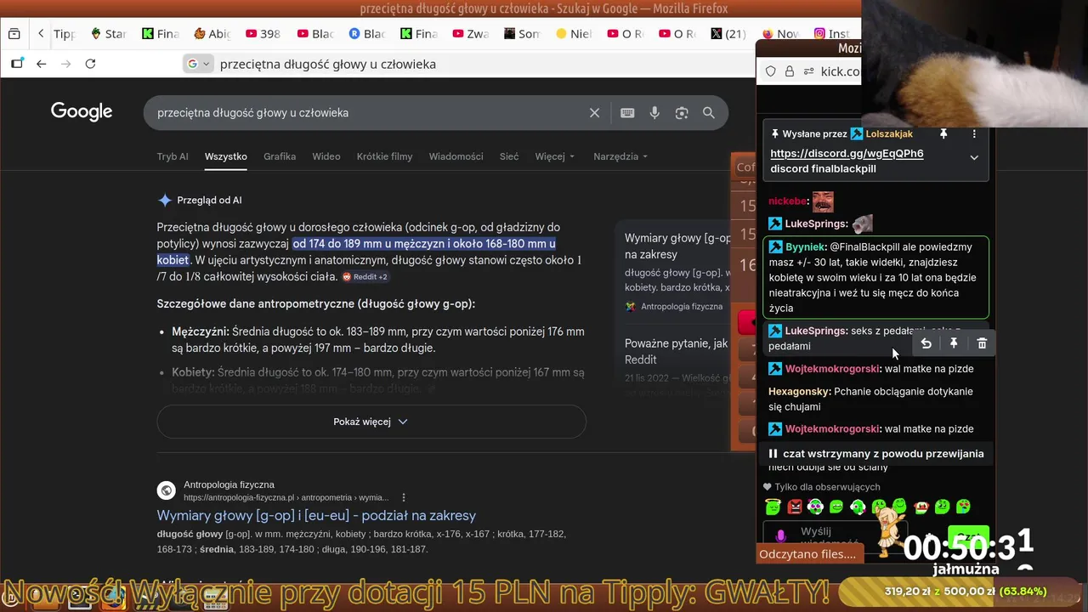Switch to the X (21) browser tab
This screenshot has width=1088, height=612.
(x=729, y=34)
